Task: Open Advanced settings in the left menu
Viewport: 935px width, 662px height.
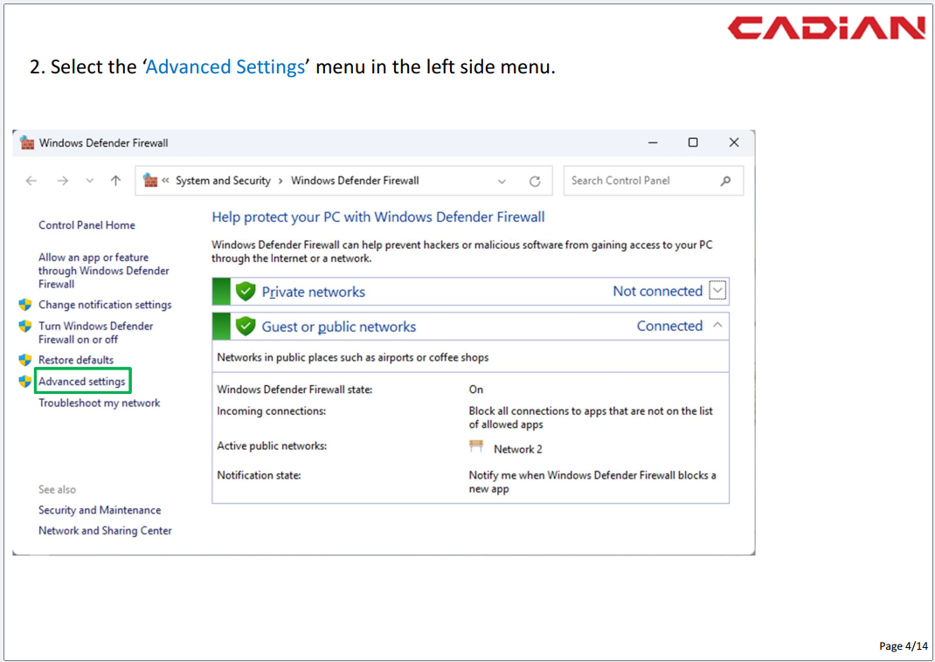Action: [x=82, y=382]
